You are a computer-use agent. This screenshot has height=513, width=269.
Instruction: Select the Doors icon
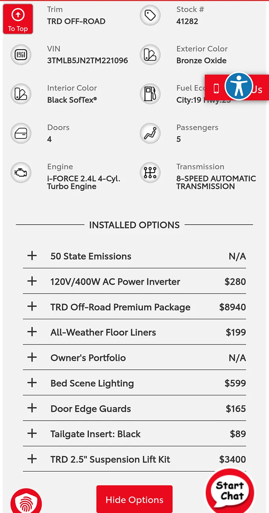click(20, 133)
